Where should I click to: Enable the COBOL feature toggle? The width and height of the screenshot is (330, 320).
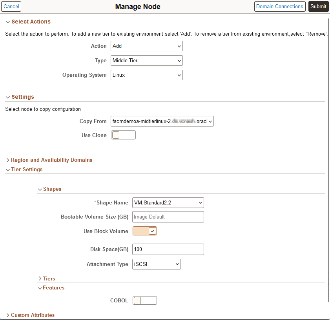[145, 300]
